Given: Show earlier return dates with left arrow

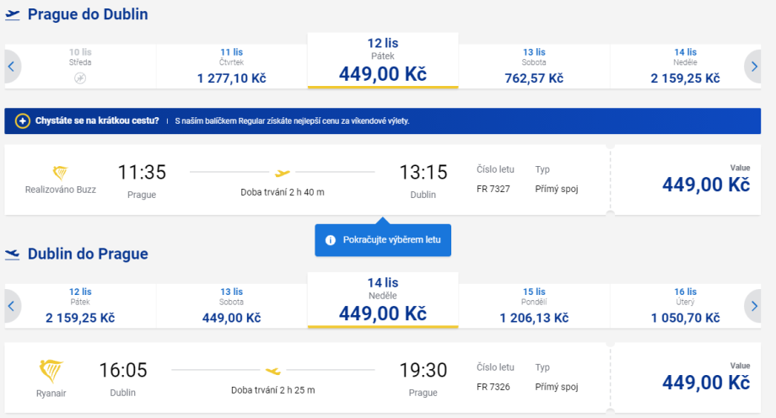Looking at the screenshot, I should tap(11, 306).
